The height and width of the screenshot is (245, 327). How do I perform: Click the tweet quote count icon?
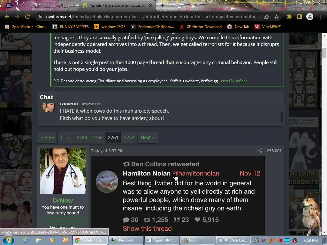point(176,220)
